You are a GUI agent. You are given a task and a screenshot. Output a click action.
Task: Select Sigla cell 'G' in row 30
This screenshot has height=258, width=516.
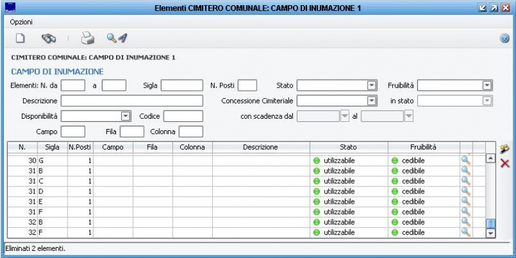coord(52,161)
